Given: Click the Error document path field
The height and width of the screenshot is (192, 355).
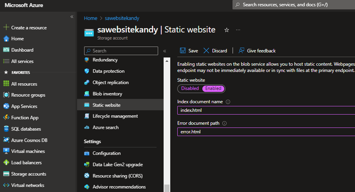Looking at the screenshot, I should point(266,132).
